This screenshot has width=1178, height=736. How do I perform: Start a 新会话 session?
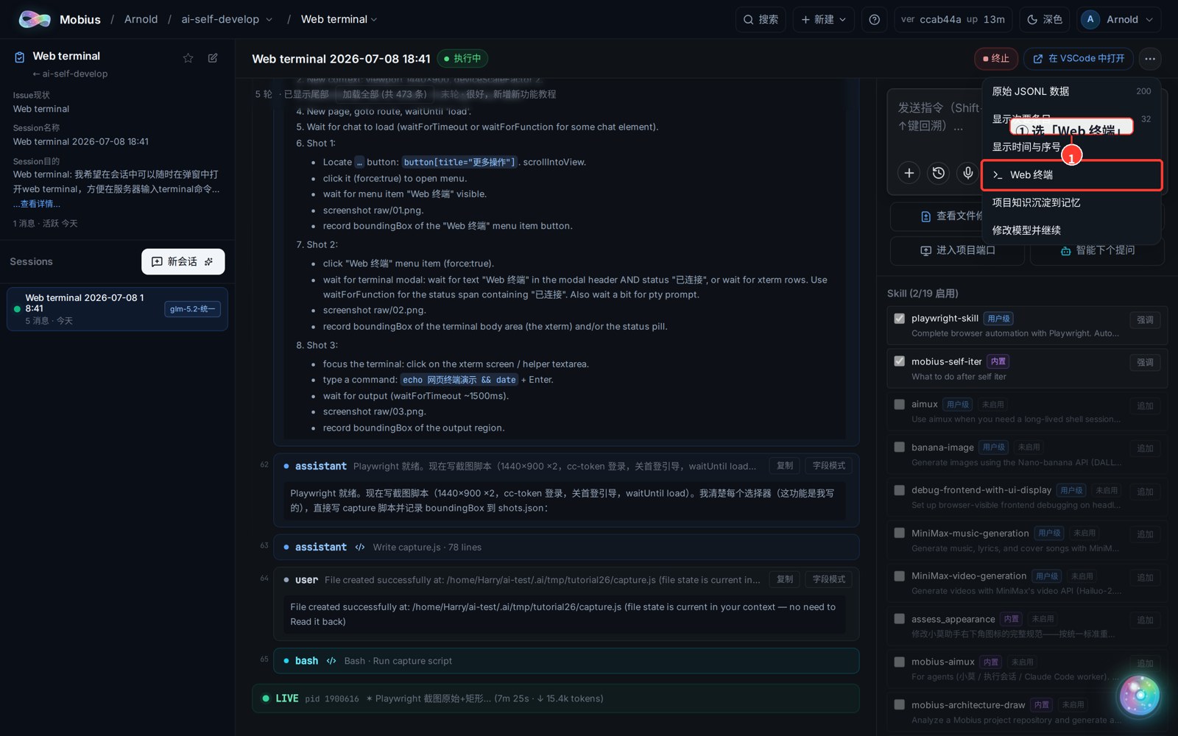point(183,261)
